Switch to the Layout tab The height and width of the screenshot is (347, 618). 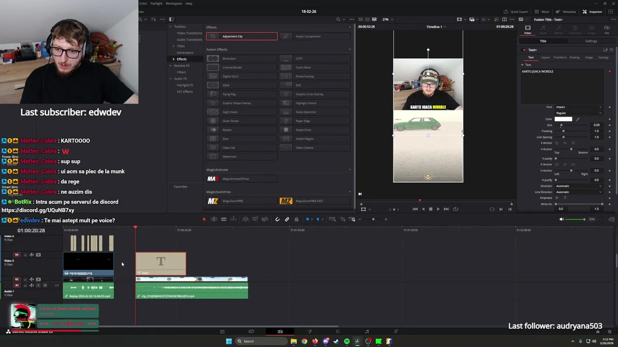coord(546,57)
